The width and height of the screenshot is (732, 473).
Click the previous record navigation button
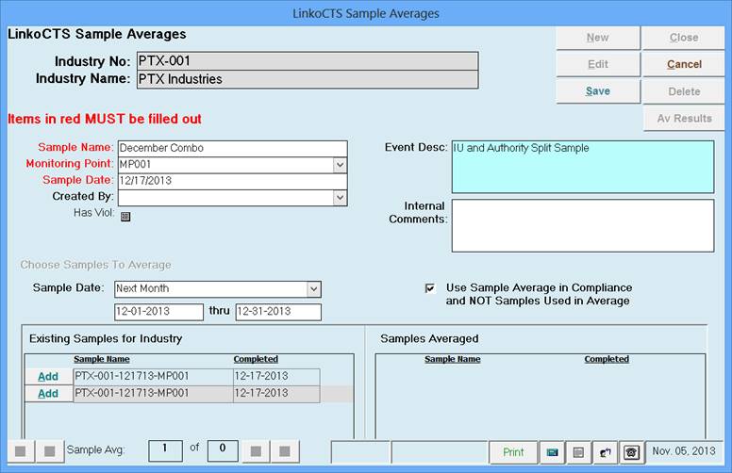(x=49, y=451)
